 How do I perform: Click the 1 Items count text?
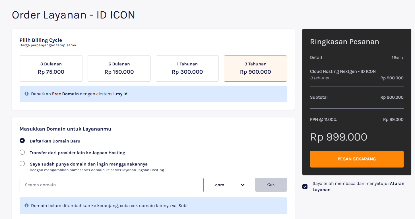pos(398,57)
